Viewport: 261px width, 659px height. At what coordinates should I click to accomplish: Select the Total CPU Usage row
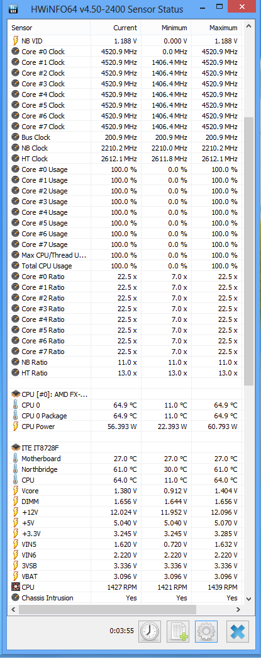125,266
